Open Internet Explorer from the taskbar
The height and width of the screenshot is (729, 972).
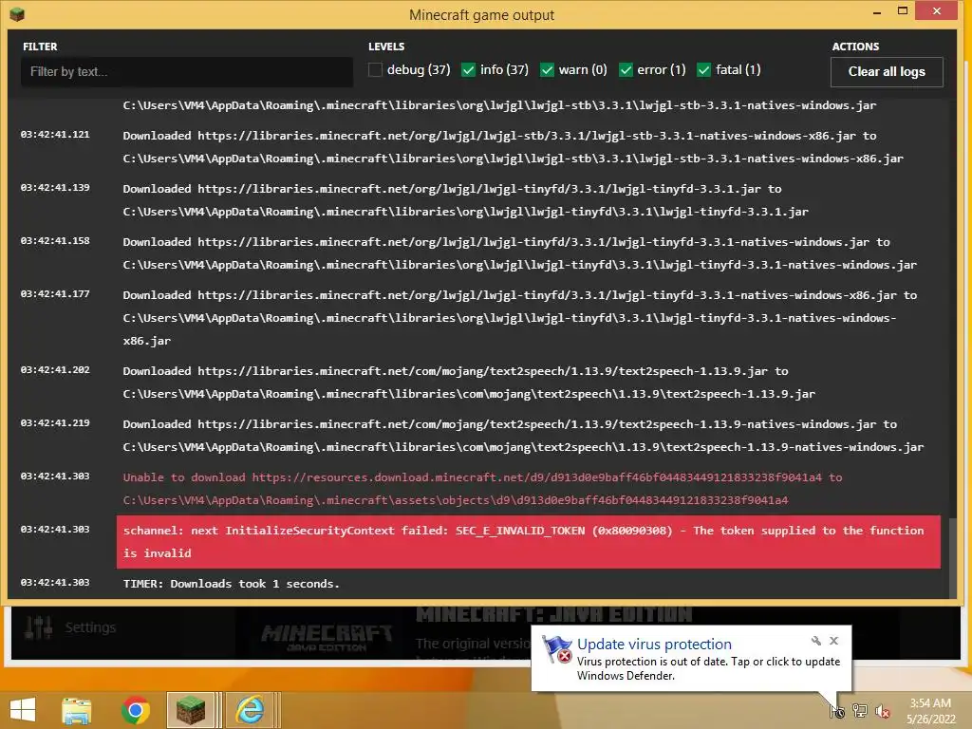tap(250, 710)
